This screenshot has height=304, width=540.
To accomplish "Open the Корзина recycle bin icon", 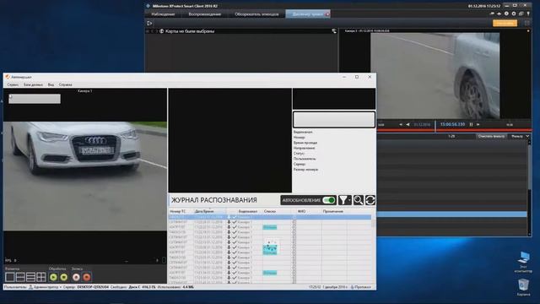I will pyautogui.click(x=523, y=287).
